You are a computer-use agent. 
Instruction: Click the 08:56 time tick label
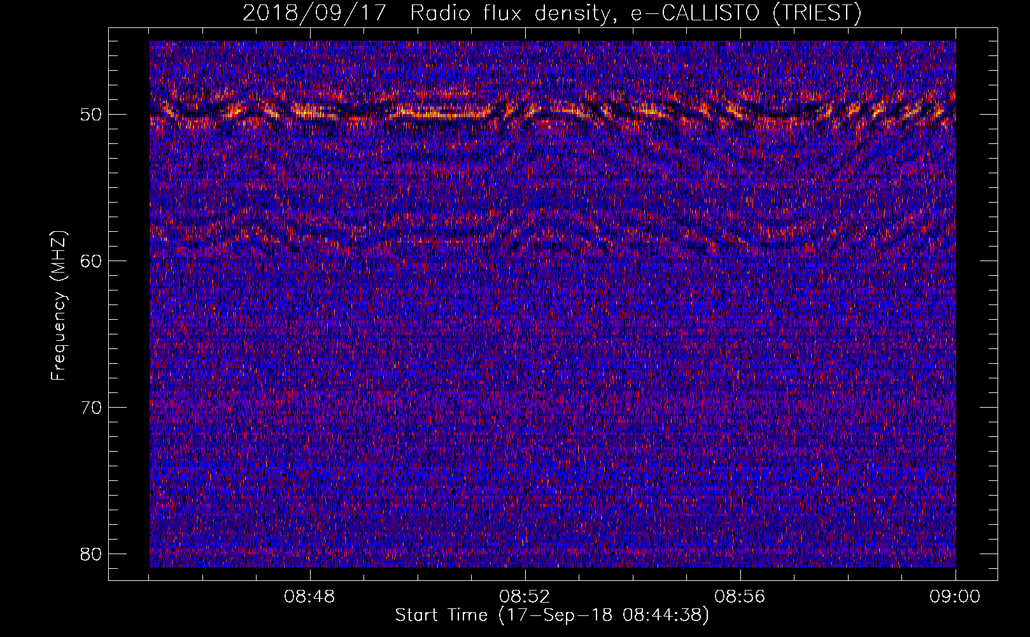point(740,597)
